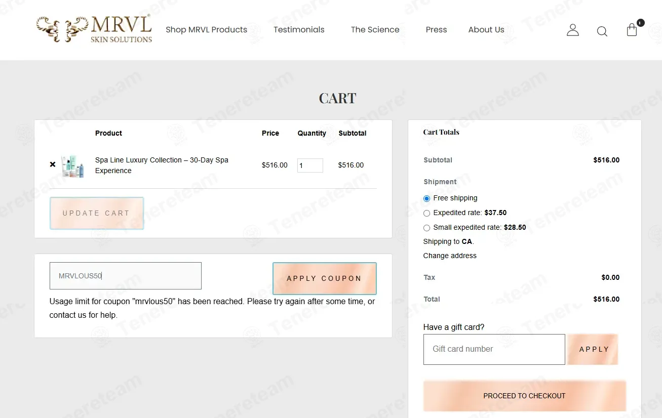
Task: Click the coupon usage limit error message
Action: (x=212, y=308)
